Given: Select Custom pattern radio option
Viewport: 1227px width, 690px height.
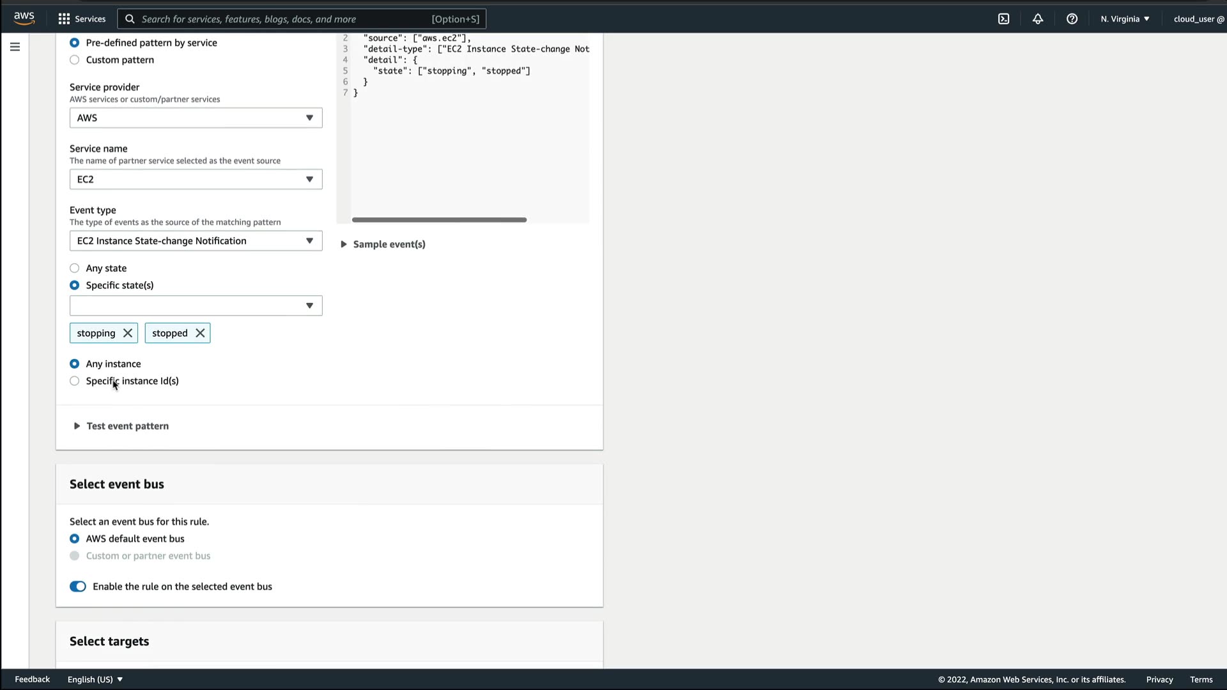Looking at the screenshot, I should [75, 60].
